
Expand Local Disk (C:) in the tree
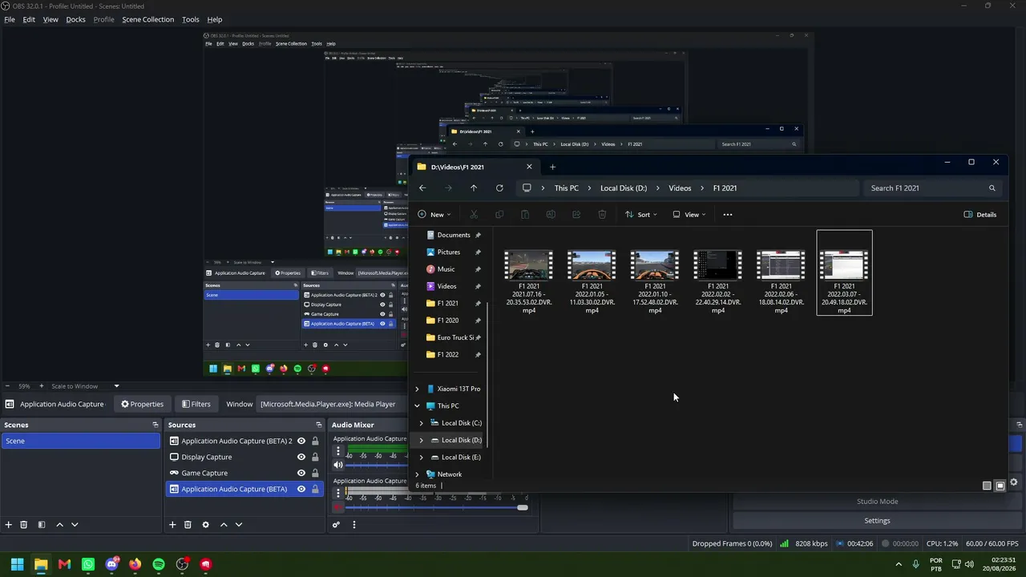422,423
